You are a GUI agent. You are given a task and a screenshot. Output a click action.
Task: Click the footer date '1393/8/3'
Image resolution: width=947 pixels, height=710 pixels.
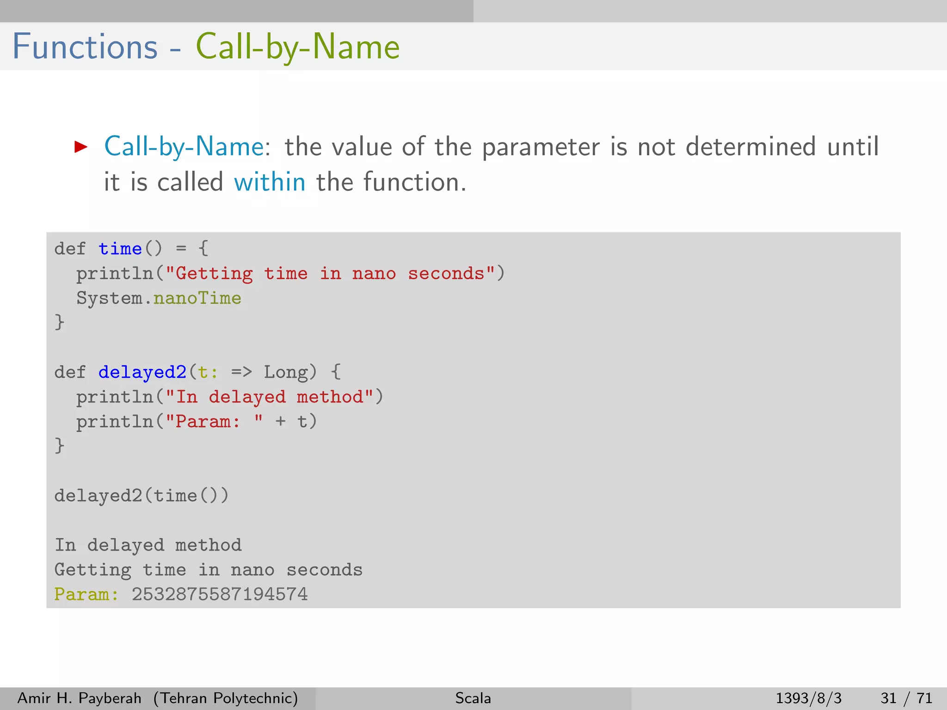coord(809,698)
